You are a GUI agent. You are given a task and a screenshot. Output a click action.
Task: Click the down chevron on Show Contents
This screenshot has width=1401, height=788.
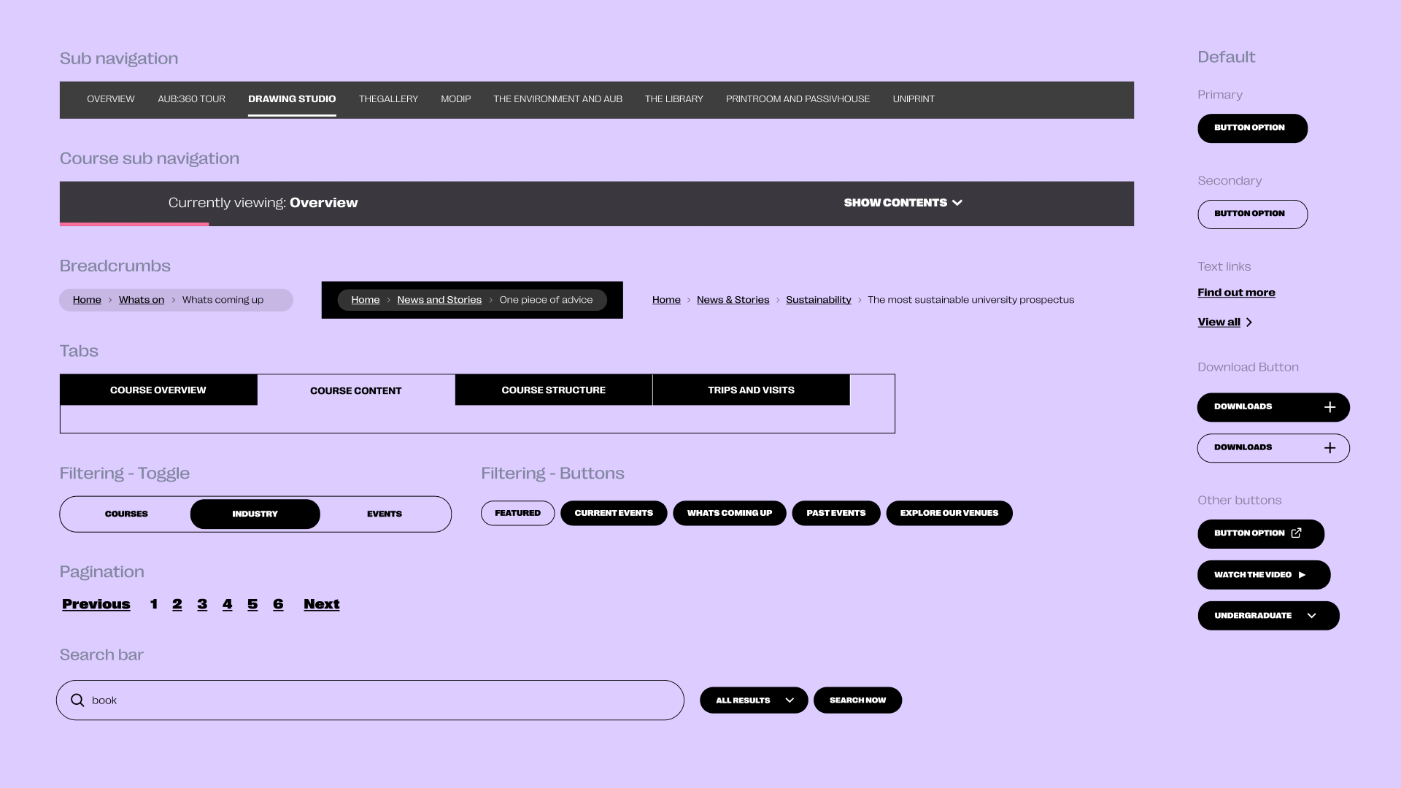point(958,203)
